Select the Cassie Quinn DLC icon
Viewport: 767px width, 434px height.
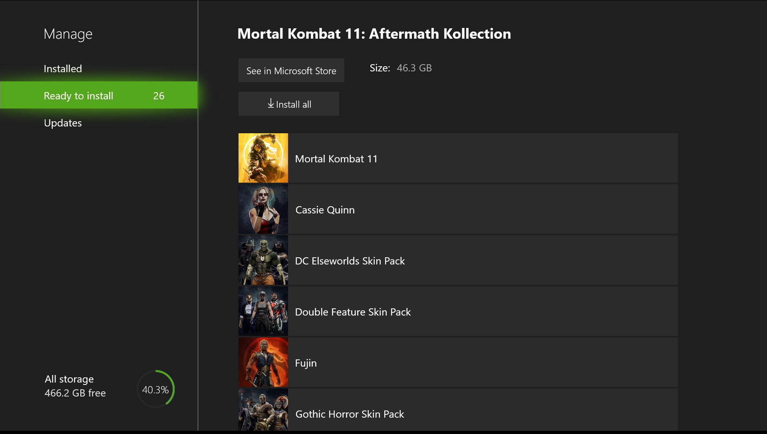(263, 209)
